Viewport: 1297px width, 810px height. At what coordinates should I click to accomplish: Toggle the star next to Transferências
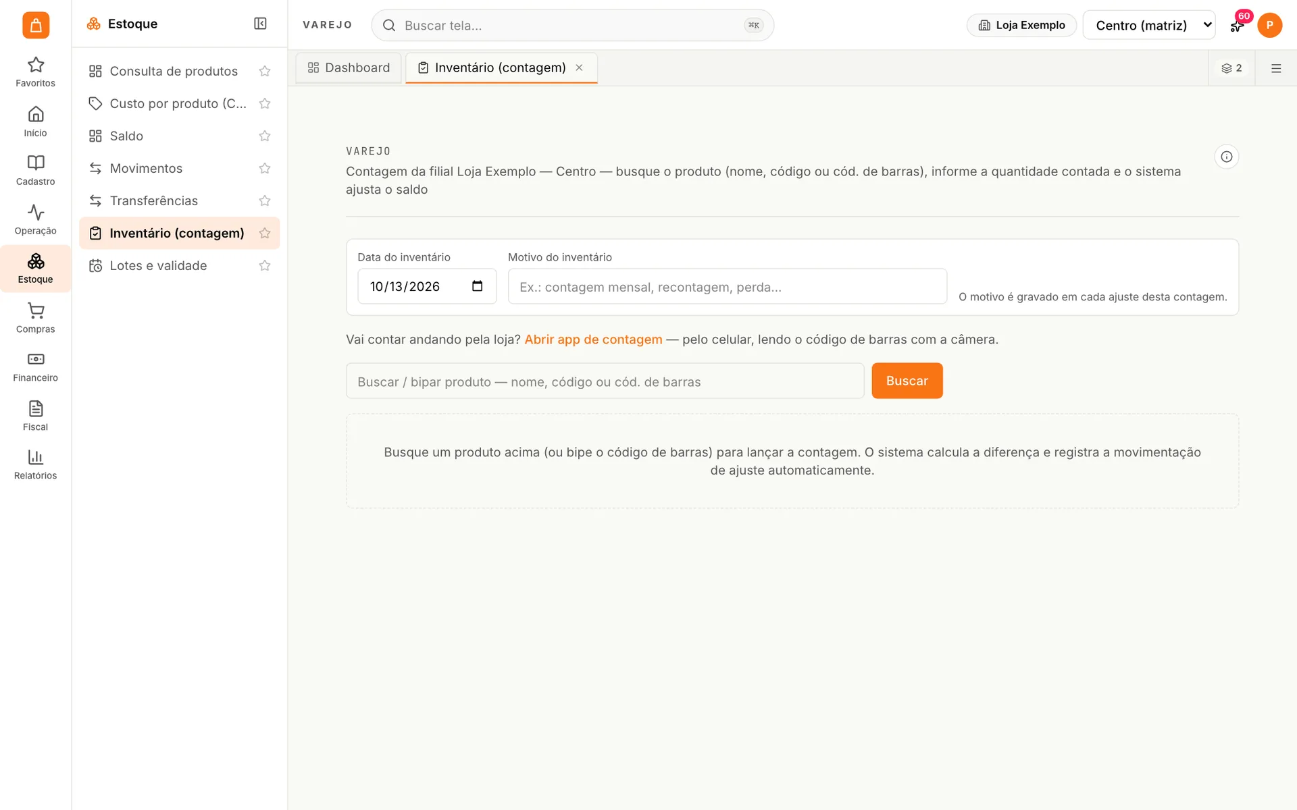tap(265, 200)
